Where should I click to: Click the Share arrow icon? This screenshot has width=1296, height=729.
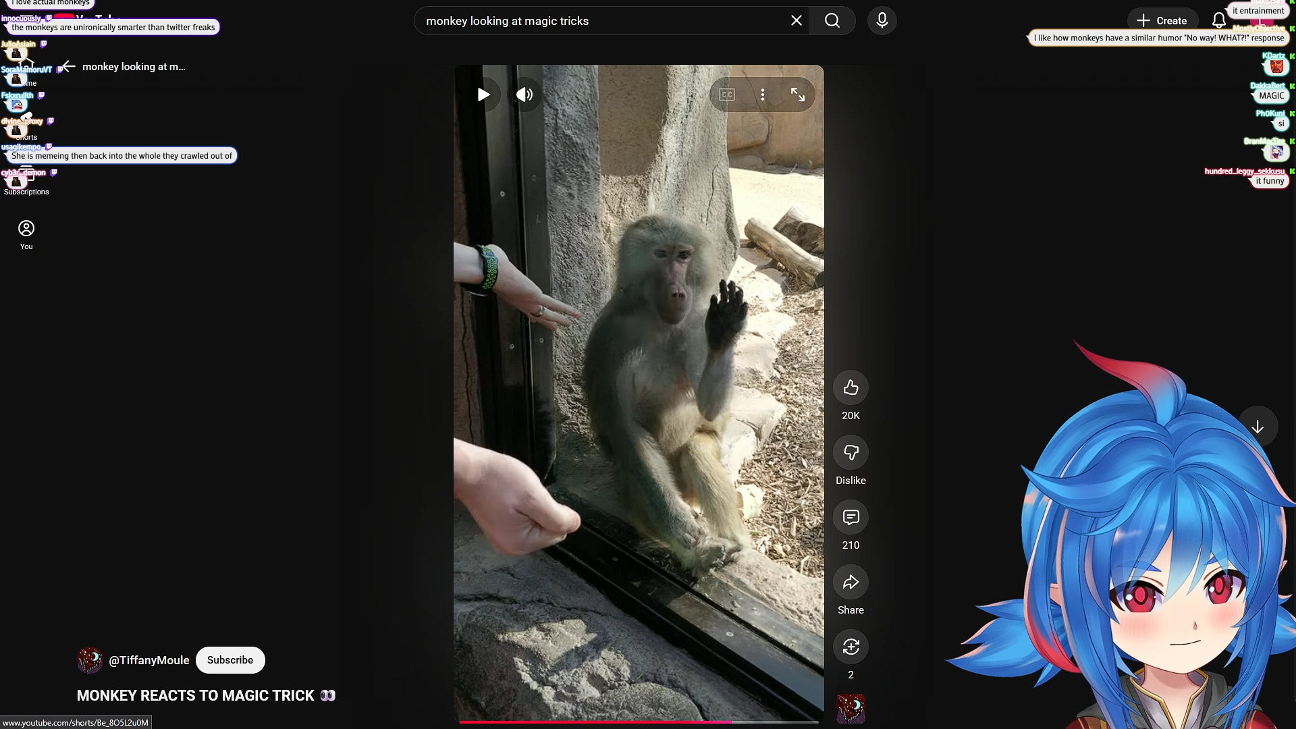(x=850, y=582)
